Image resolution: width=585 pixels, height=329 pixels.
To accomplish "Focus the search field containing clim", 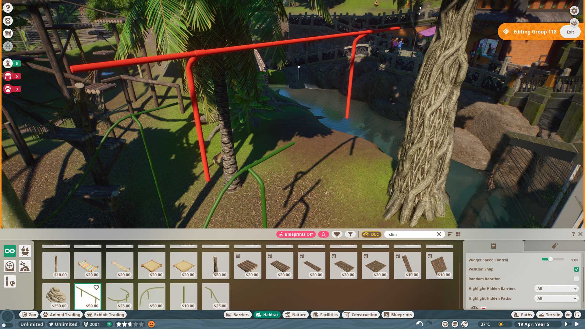I will click(x=411, y=234).
